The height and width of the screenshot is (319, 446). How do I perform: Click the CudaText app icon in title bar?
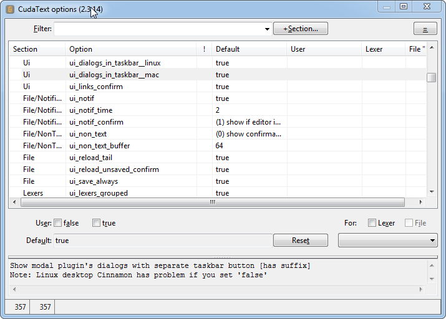pos(10,9)
